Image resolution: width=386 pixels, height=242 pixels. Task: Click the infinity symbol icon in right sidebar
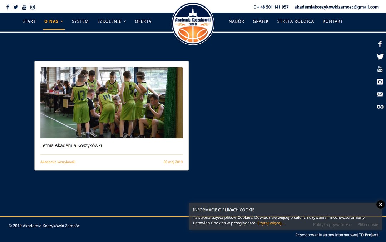pos(380,107)
